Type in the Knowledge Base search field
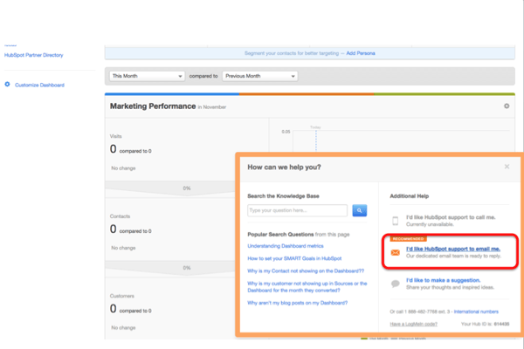 point(297,210)
